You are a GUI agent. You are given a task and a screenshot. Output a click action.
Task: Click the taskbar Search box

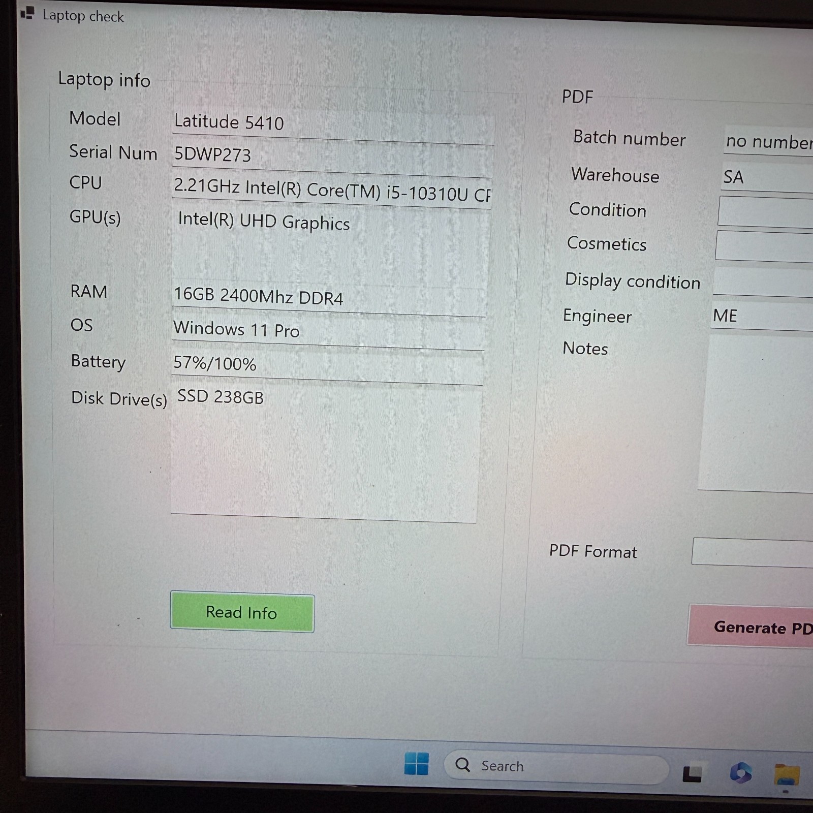556,767
